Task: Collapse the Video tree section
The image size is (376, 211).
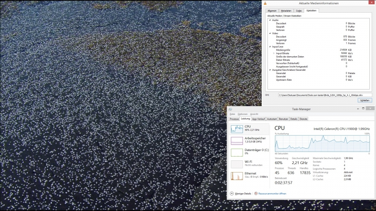Action: click(x=270, y=33)
